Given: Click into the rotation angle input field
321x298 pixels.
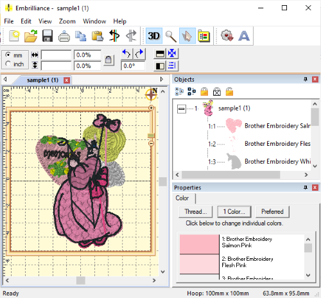Looking at the screenshot, I should (x=133, y=66).
